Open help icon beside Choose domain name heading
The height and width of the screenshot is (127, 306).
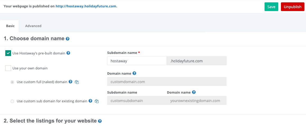[68, 39]
